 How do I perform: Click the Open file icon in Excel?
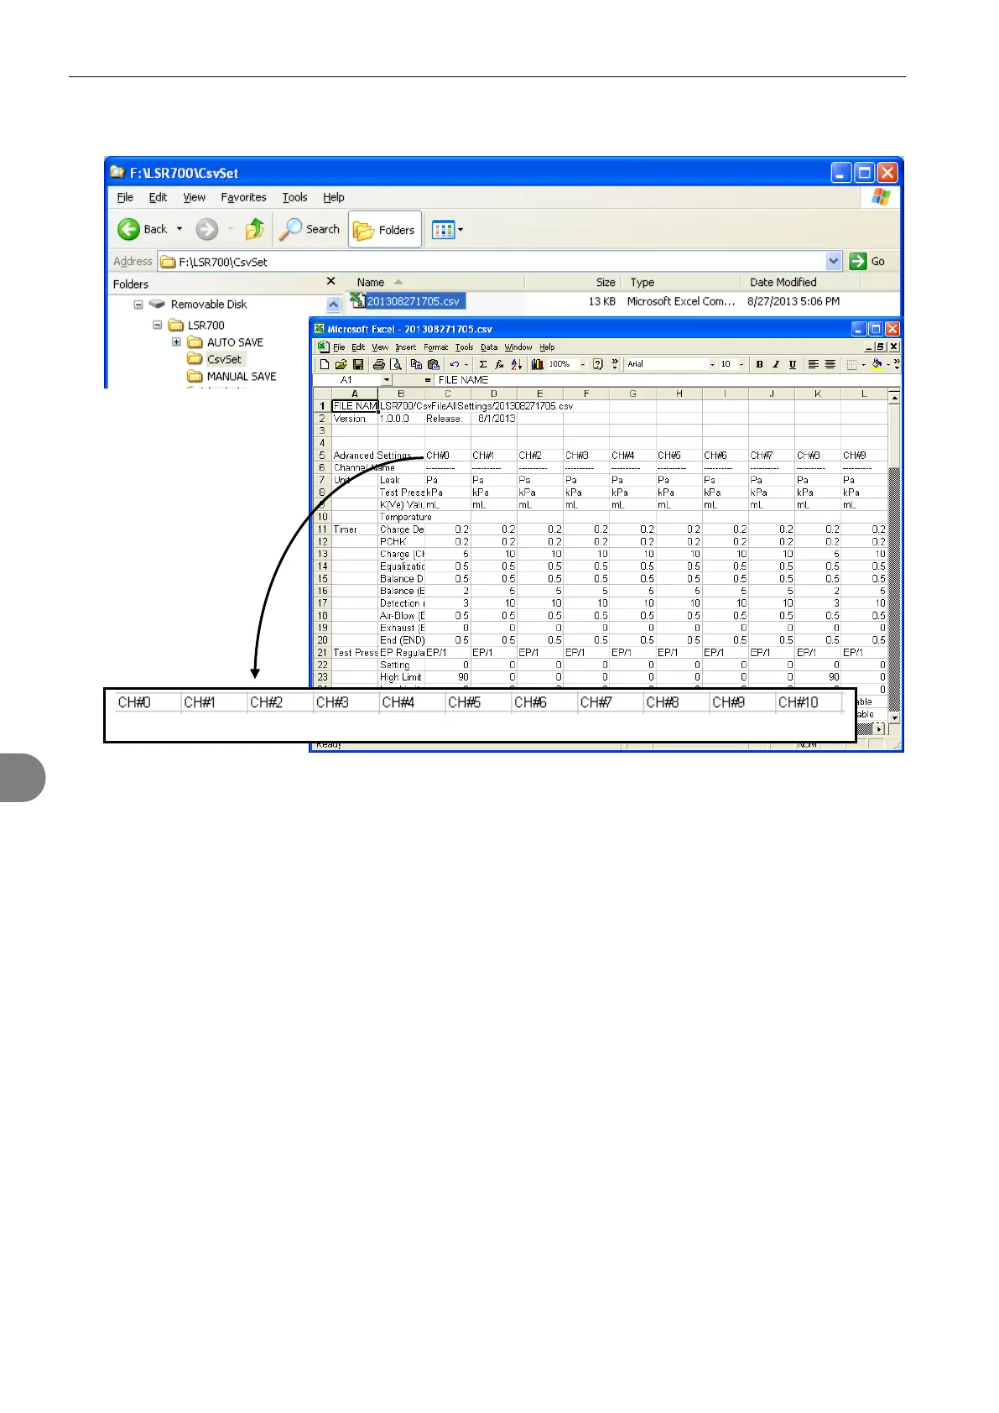(341, 364)
